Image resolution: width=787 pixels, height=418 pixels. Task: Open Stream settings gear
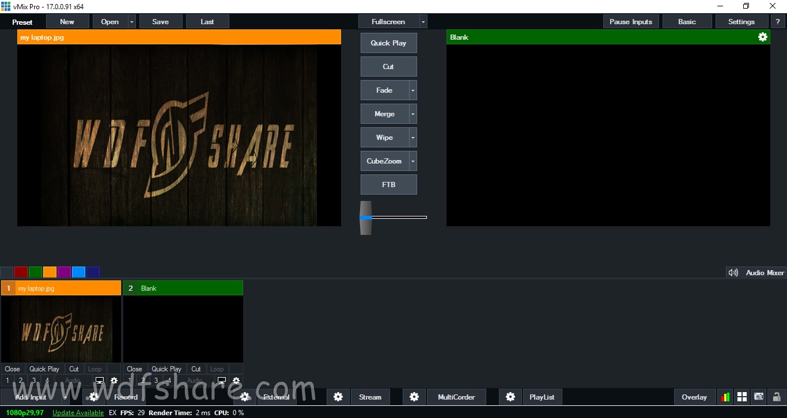(x=338, y=397)
